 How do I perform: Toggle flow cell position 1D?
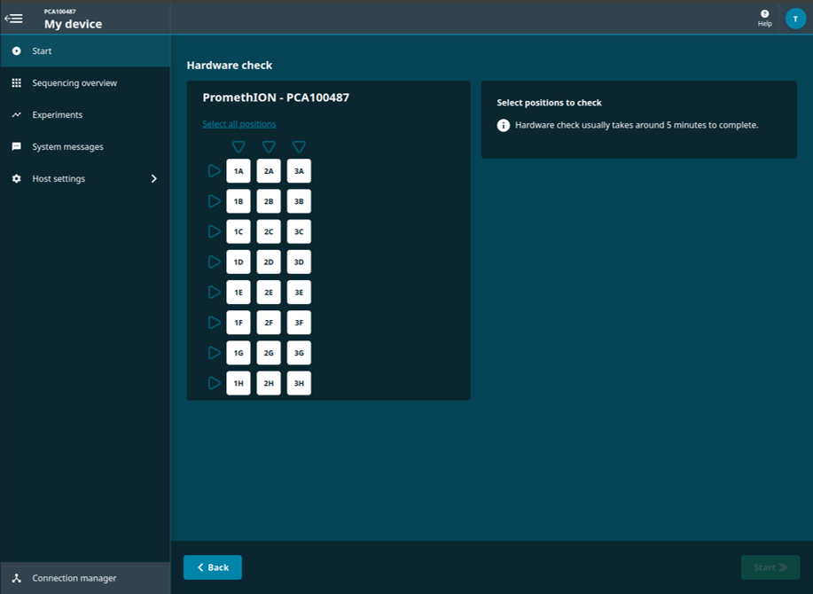pos(238,262)
